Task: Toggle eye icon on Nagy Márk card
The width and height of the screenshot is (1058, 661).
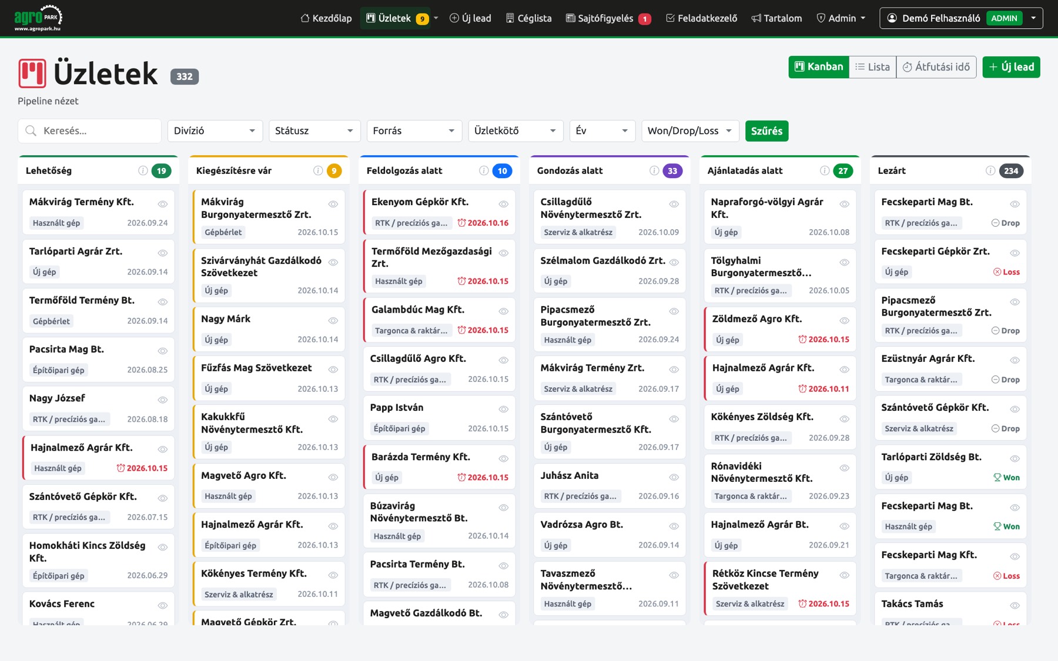Action: pyautogui.click(x=333, y=321)
